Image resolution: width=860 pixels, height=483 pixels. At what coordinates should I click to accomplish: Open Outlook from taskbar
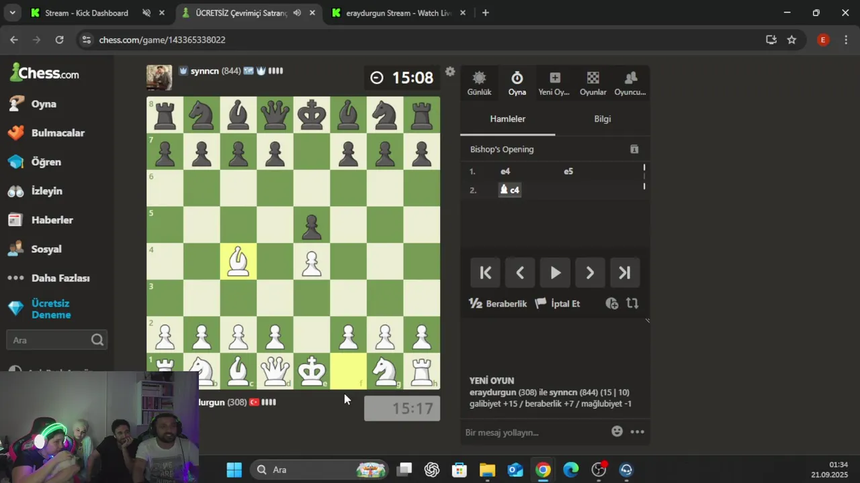(515, 470)
